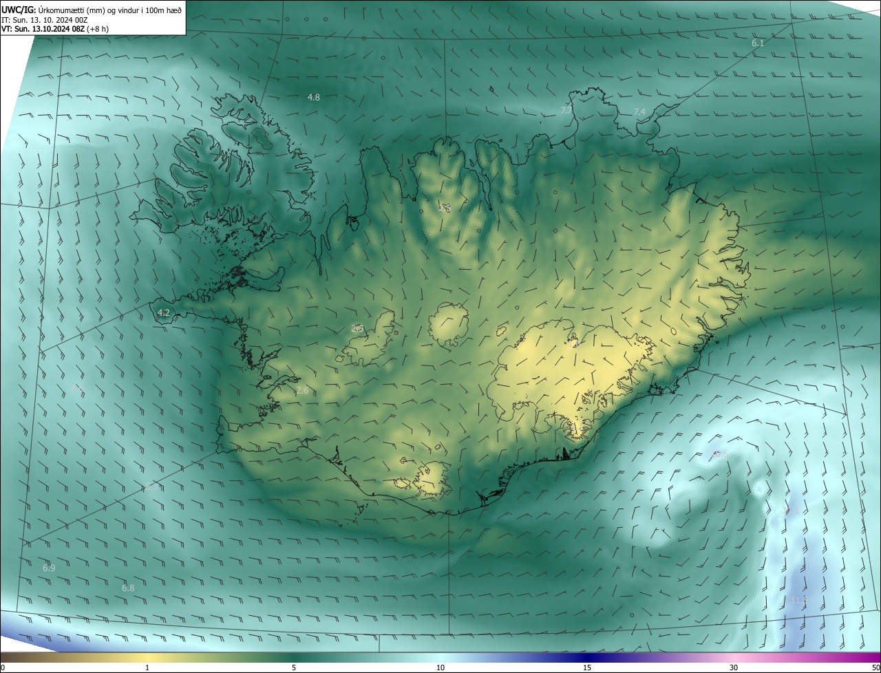Click the 1 tick label on the color scale

[147, 667]
